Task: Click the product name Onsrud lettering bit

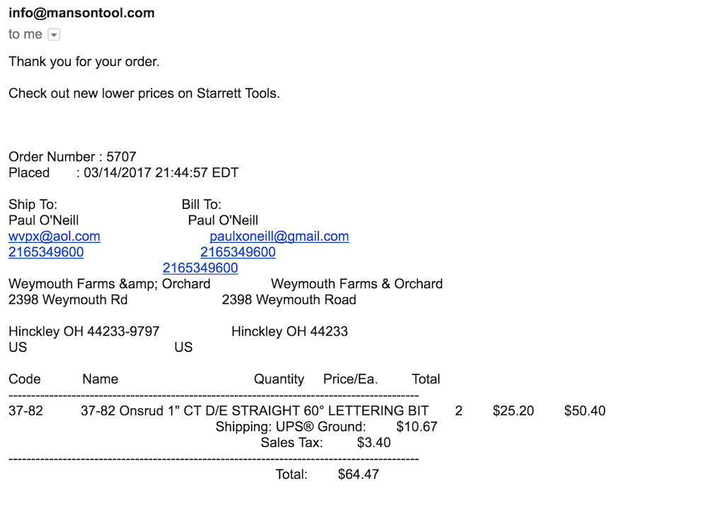Action: pyautogui.click(x=255, y=411)
